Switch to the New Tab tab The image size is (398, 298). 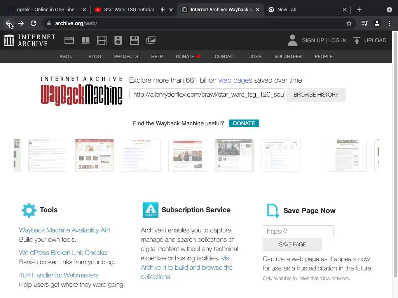coord(287,10)
